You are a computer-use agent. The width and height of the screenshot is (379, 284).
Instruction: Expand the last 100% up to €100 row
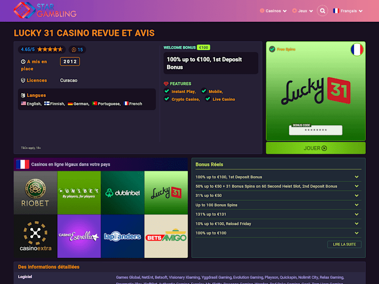click(x=278, y=233)
